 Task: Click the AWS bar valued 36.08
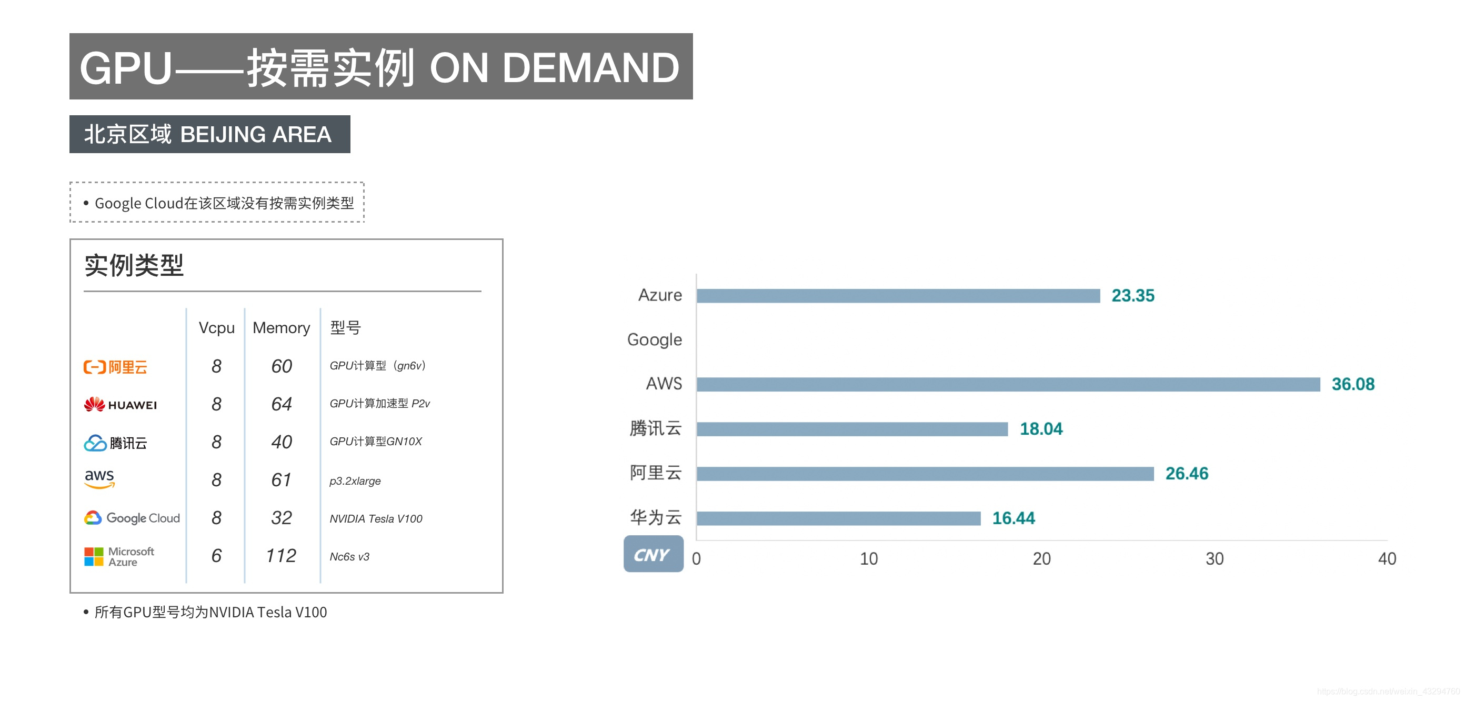click(1008, 385)
